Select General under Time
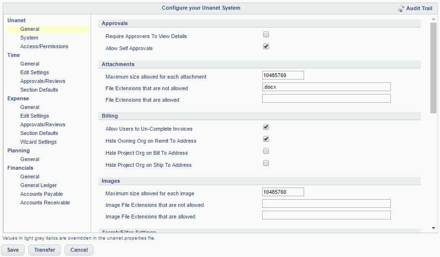 (x=30, y=64)
